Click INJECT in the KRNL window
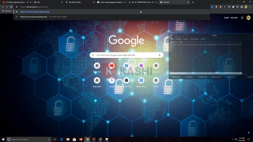This screenshot has height=142, width=253. pyautogui.click(x=230, y=77)
